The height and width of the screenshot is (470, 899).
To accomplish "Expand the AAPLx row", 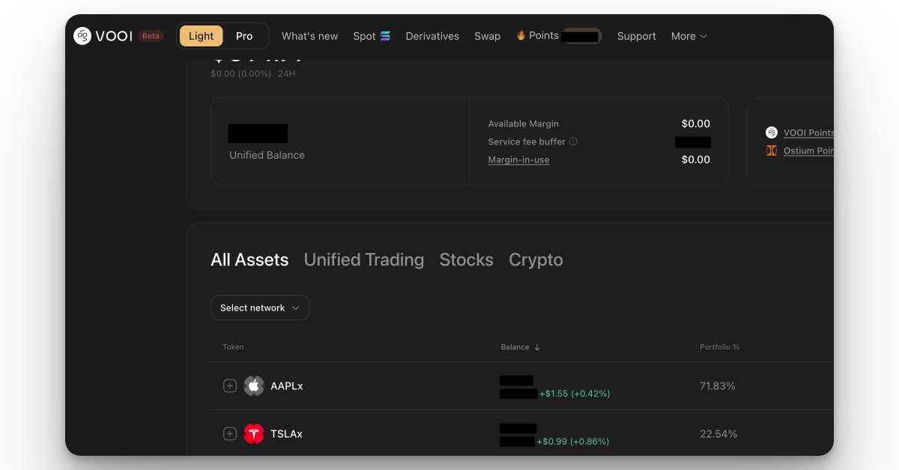I will (x=230, y=386).
